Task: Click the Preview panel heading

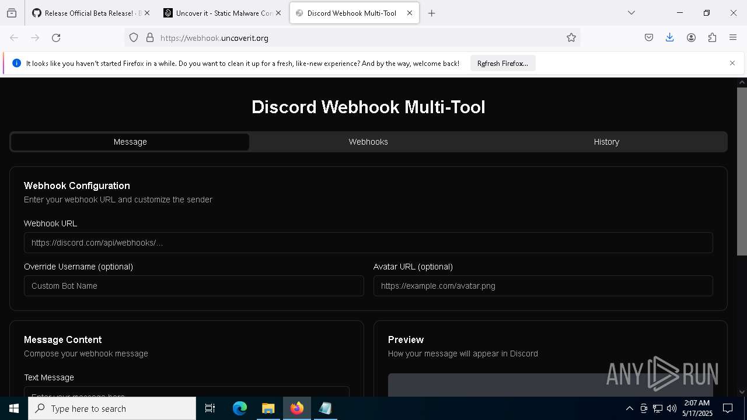Action: point(406,339)
